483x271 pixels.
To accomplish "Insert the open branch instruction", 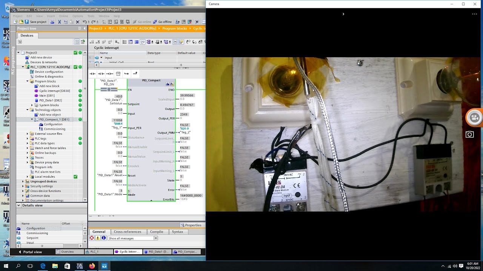I will tap(126, 73).
